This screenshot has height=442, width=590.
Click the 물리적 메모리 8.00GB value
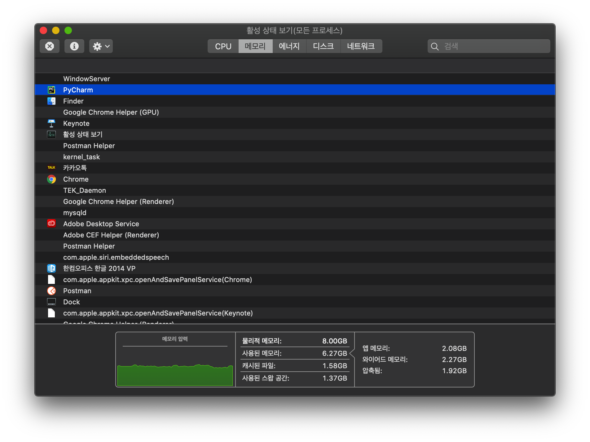335,341
